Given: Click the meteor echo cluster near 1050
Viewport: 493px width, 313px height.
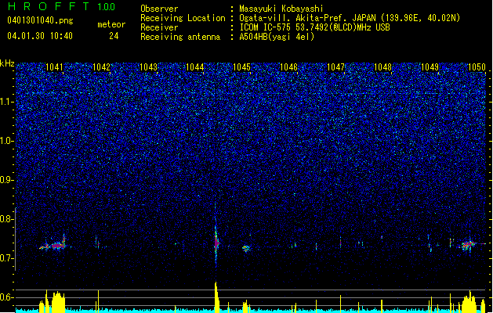Looking at the screenshot, I should click(469, 245).
